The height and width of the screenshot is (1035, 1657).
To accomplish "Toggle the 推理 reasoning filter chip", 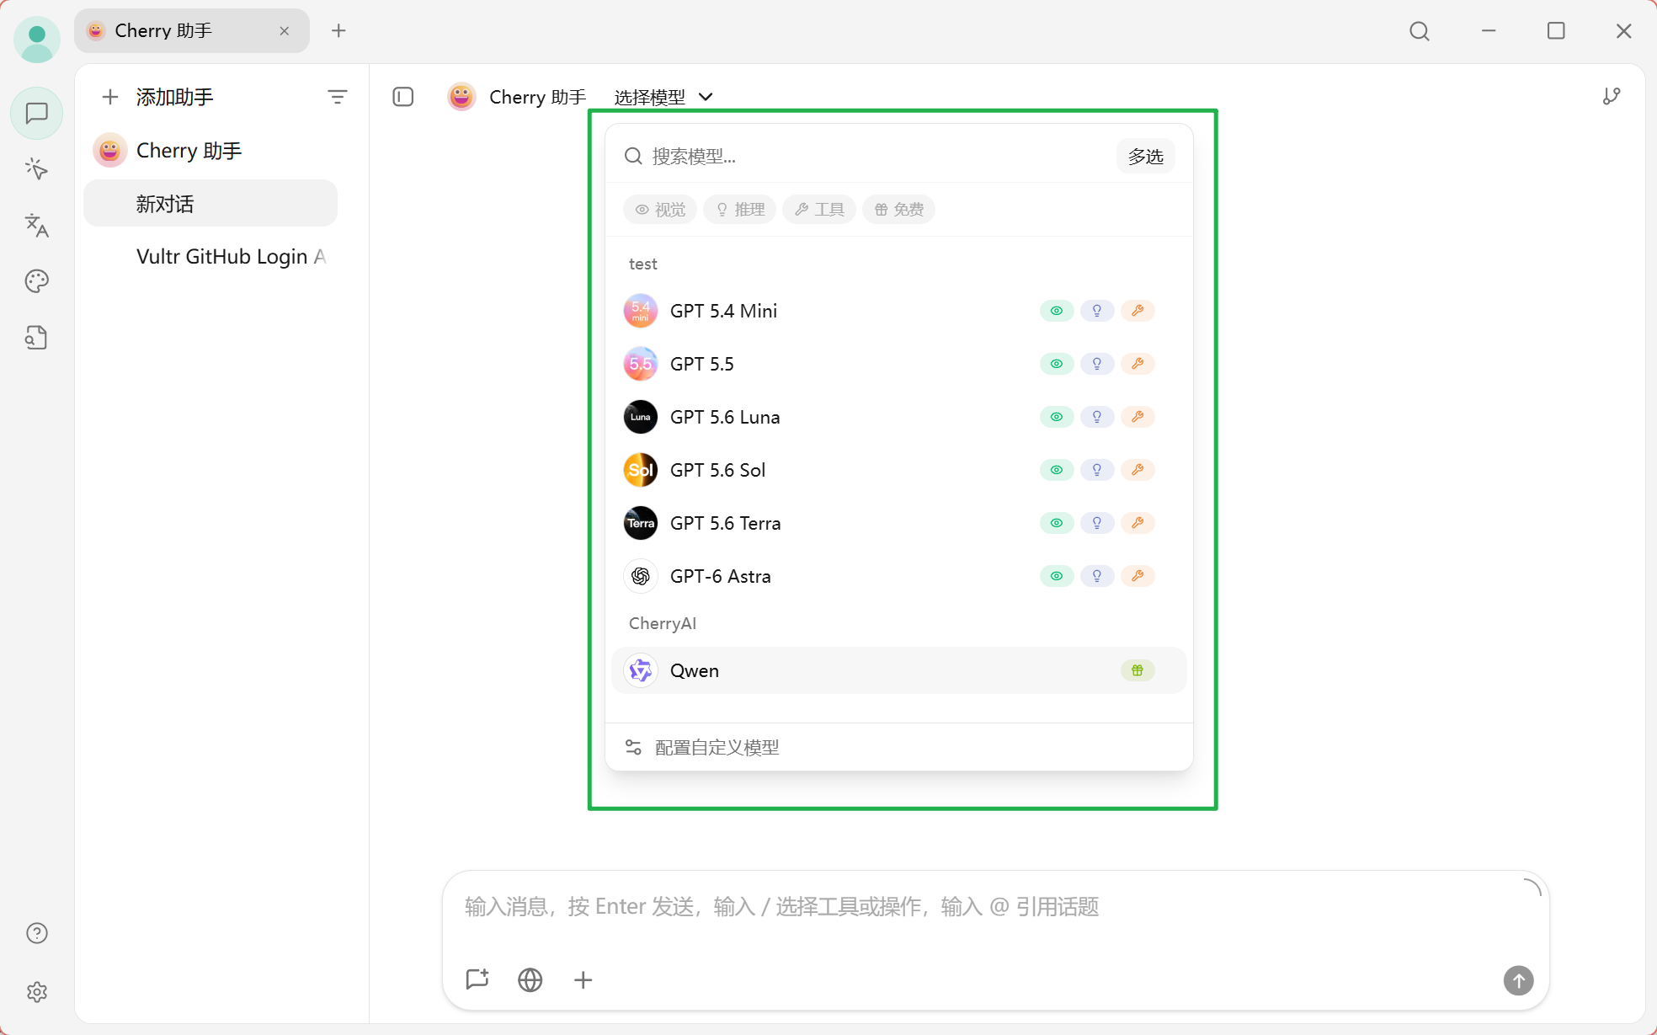I will click(740, 210).
